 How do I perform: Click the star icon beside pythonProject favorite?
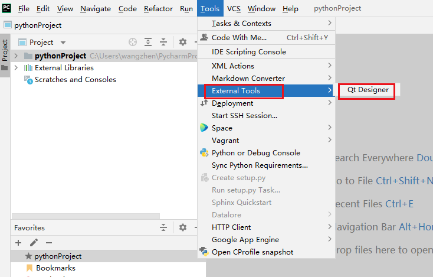tap(28, 256)
